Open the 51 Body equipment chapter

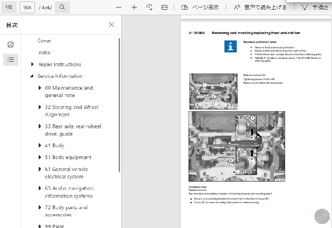[68, 157]
